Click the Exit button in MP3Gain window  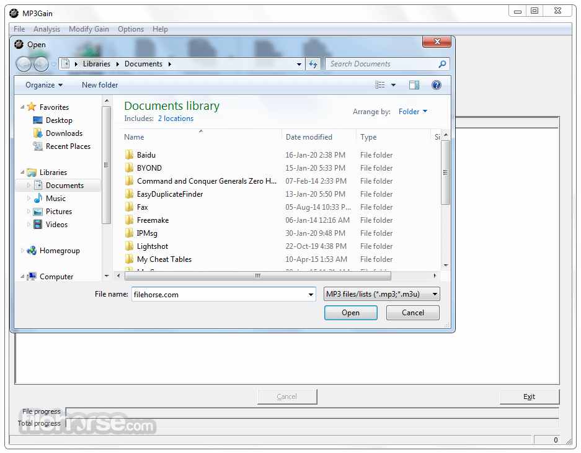pos(529,397)
